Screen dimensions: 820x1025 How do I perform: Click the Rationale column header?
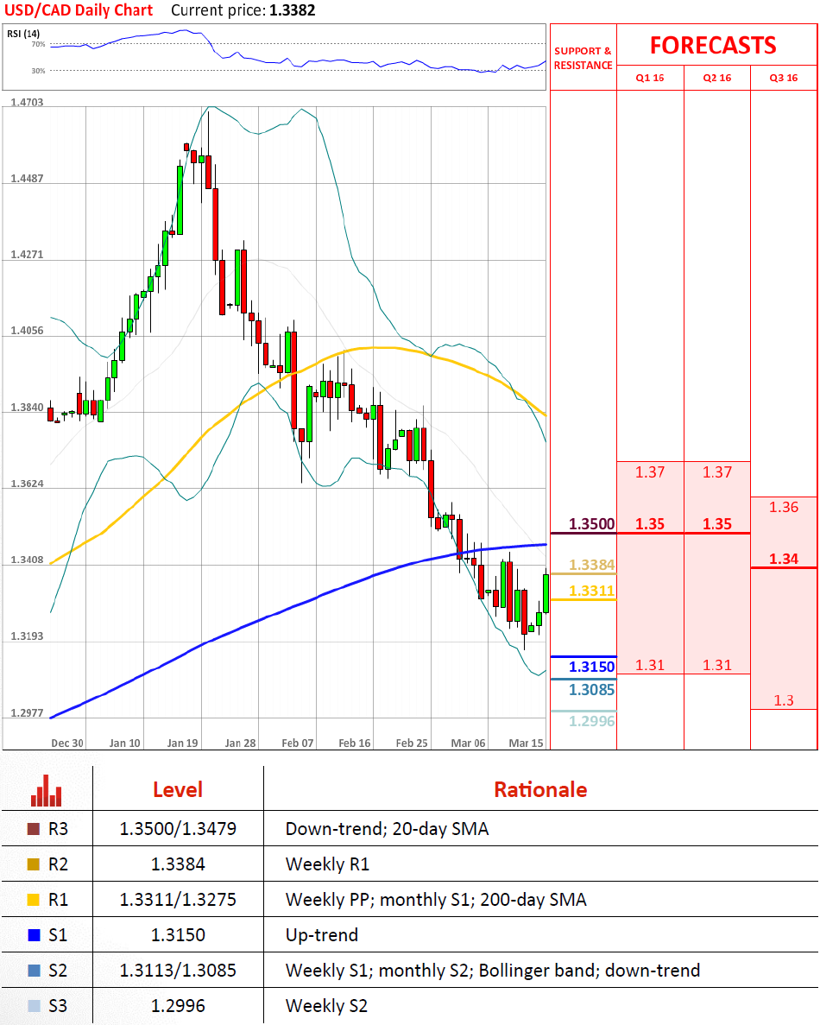(540, 789)
